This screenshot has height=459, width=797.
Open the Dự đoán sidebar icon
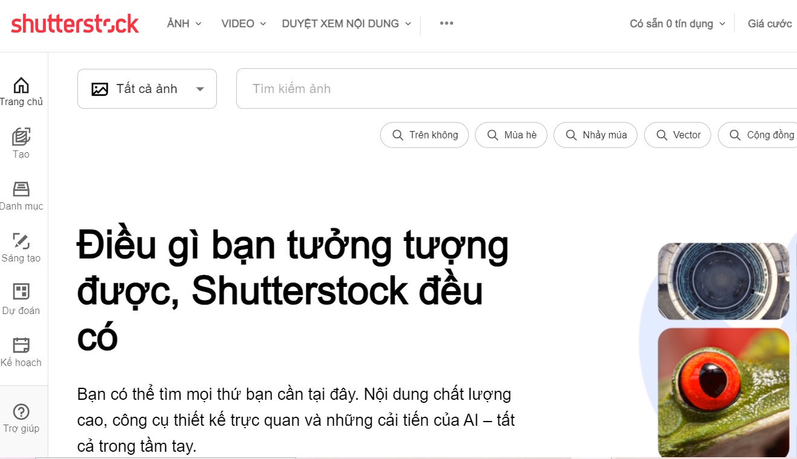click(21, 292)
